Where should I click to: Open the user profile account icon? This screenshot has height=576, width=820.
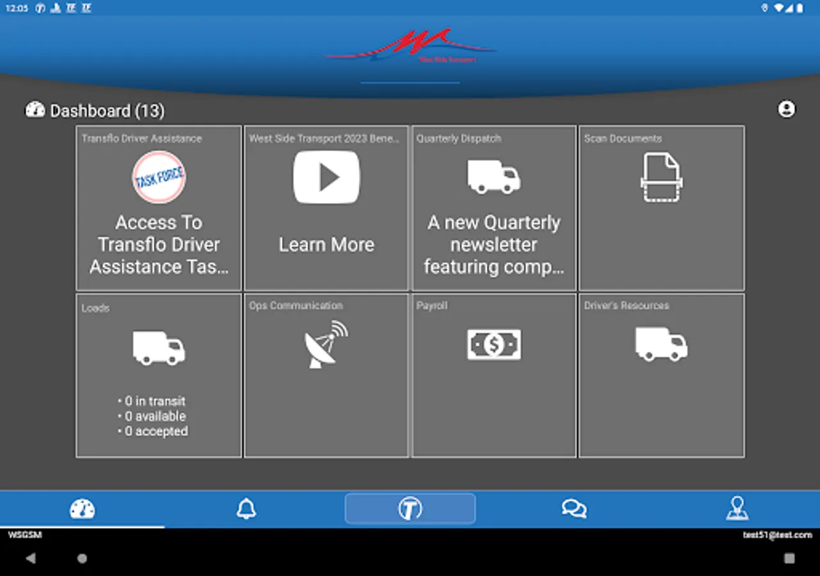pyautogui.click(x=787, y=109)
